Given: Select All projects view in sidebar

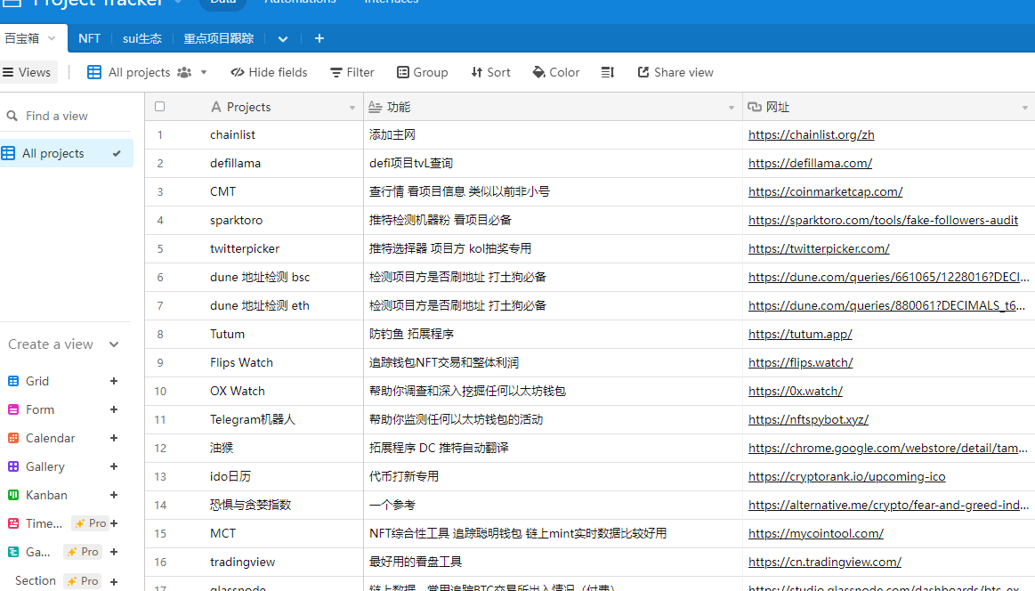Looking at the screenshot, I should [x=67, y=153].
